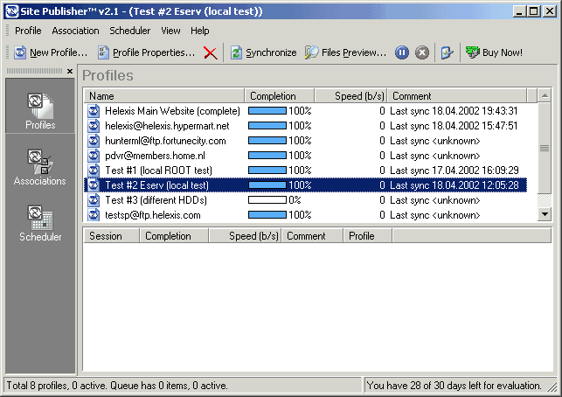
Task: Click the blue pause button icon
Action: click(402, 52)
